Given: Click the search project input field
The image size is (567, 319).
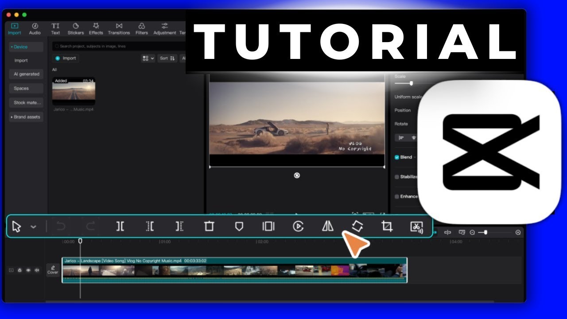Looking at the screenshot, I should coord(120,46).
